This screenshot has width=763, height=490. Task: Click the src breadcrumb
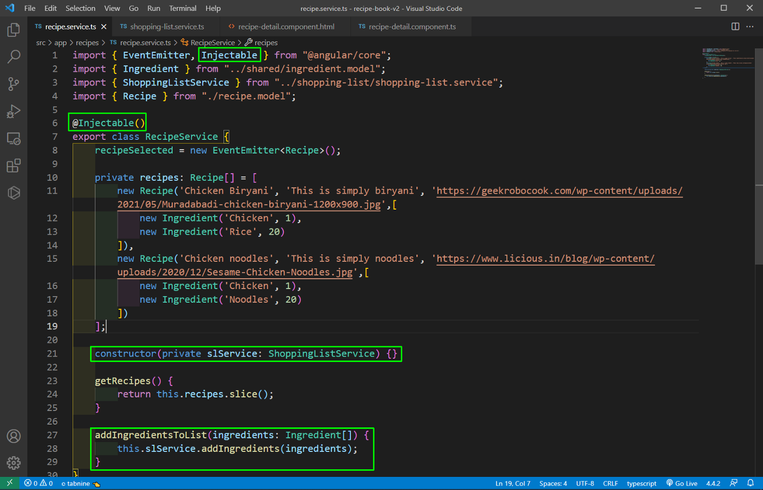(x=41, y=42)
